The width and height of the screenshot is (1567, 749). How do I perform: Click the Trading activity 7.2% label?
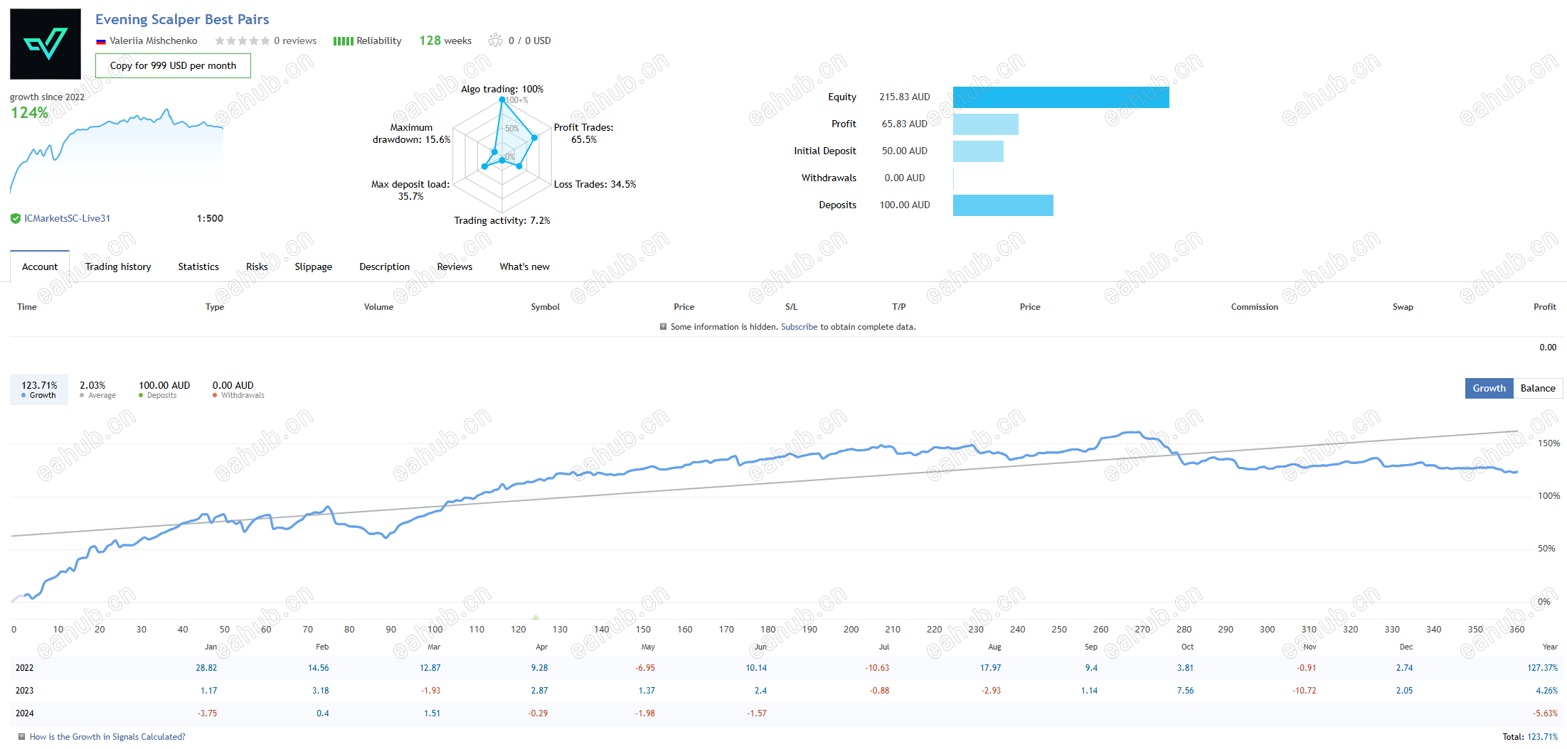tap(502, 220)
